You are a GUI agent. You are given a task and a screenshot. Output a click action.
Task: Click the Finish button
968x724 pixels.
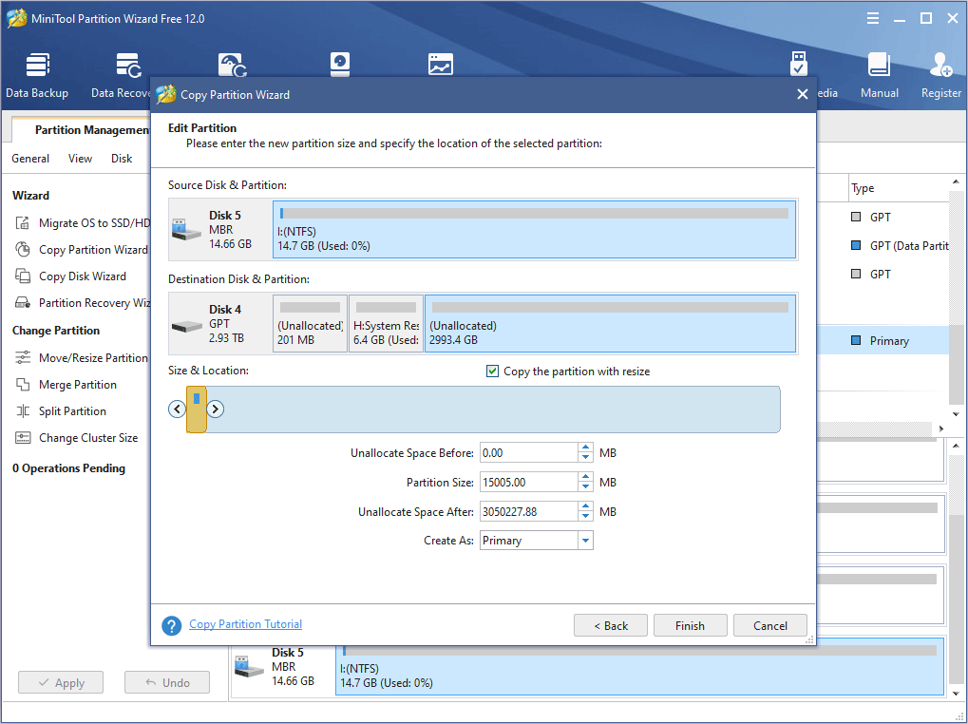coord(691,625)
